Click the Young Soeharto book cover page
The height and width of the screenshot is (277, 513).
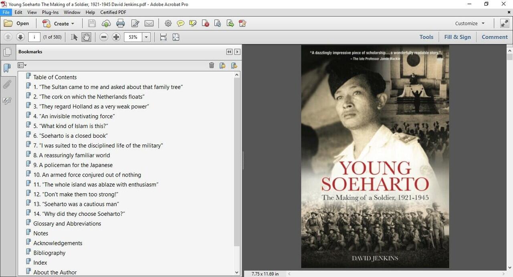click(x=375, y=157)
